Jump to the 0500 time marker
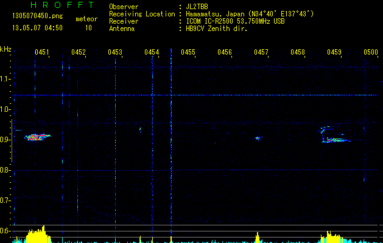The image size is (383, 243). [x=370, y=53]
